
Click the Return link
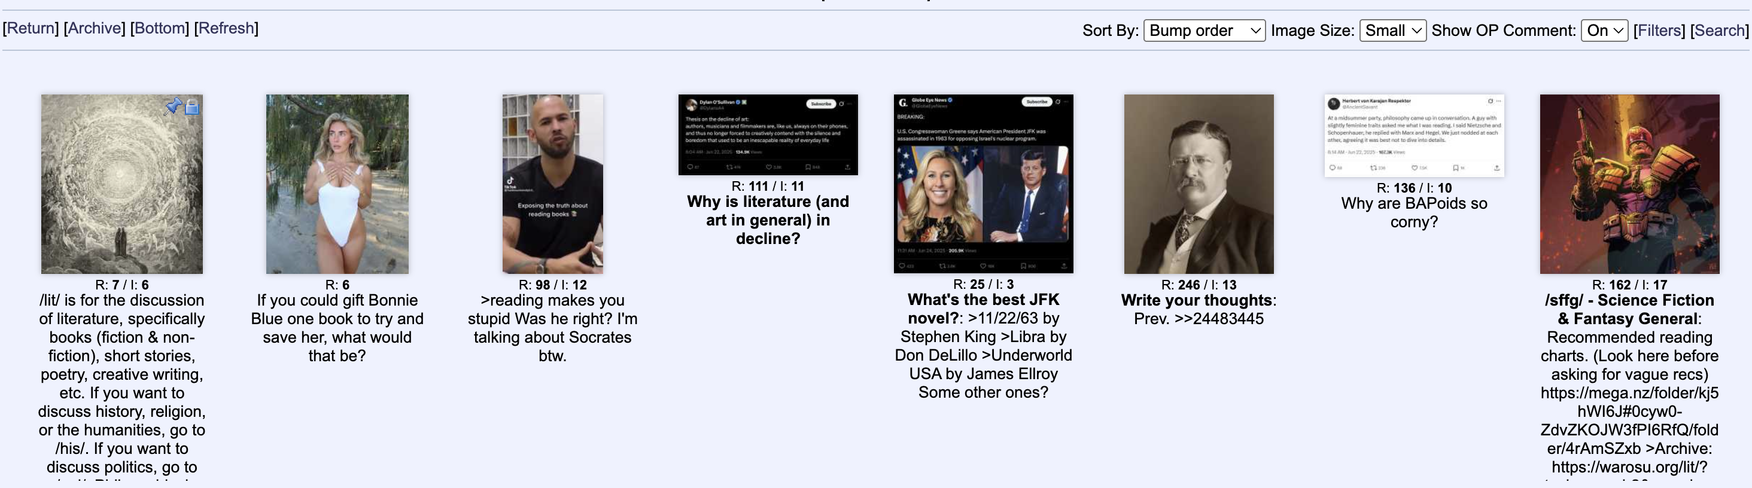click(31, 29)
